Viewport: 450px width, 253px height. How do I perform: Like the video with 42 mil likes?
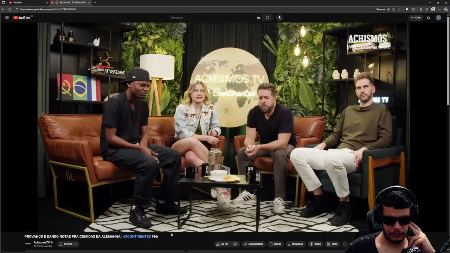[x=222, y=244]
